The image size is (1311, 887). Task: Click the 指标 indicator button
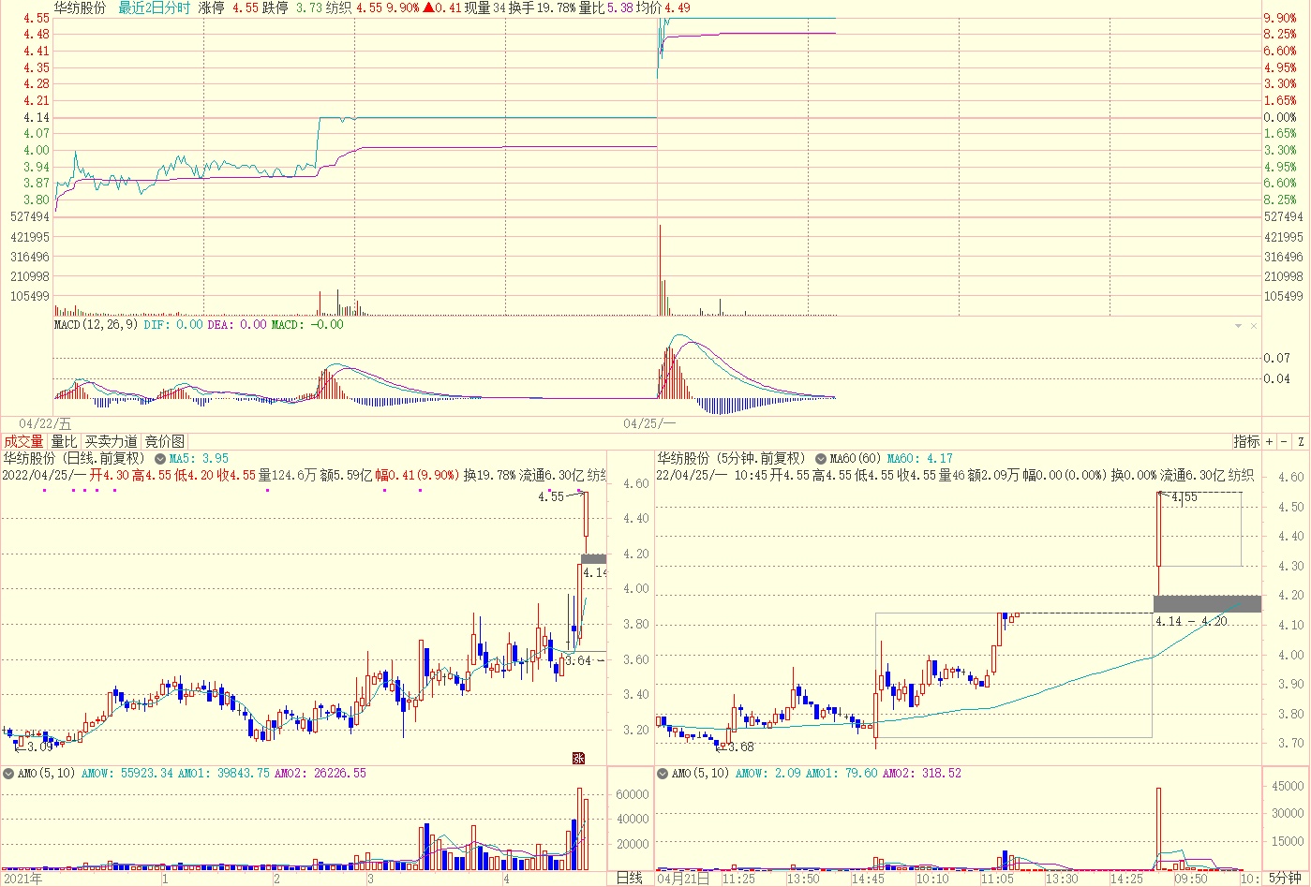click(x=1246, y=441)
